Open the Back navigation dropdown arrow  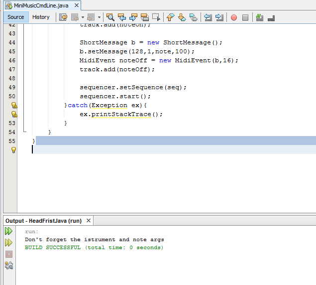83,17
